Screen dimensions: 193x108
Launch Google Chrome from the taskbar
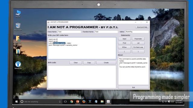(x=71, y=101)
